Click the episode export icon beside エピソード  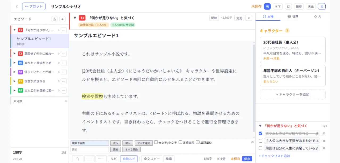pos(54,19)
